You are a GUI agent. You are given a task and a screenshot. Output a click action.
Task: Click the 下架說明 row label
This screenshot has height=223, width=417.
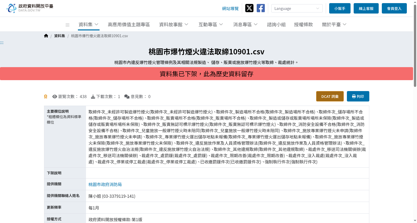coord(54,173)
